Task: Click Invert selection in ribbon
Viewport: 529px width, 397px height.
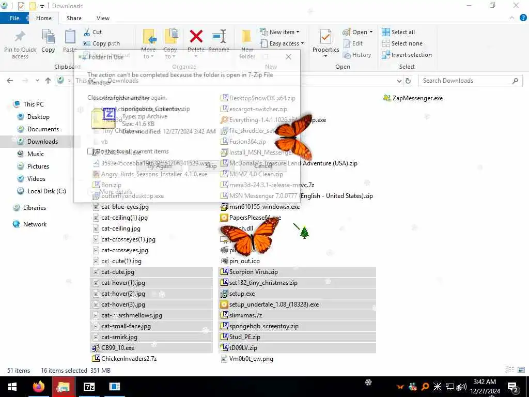Action: (407, 55)
